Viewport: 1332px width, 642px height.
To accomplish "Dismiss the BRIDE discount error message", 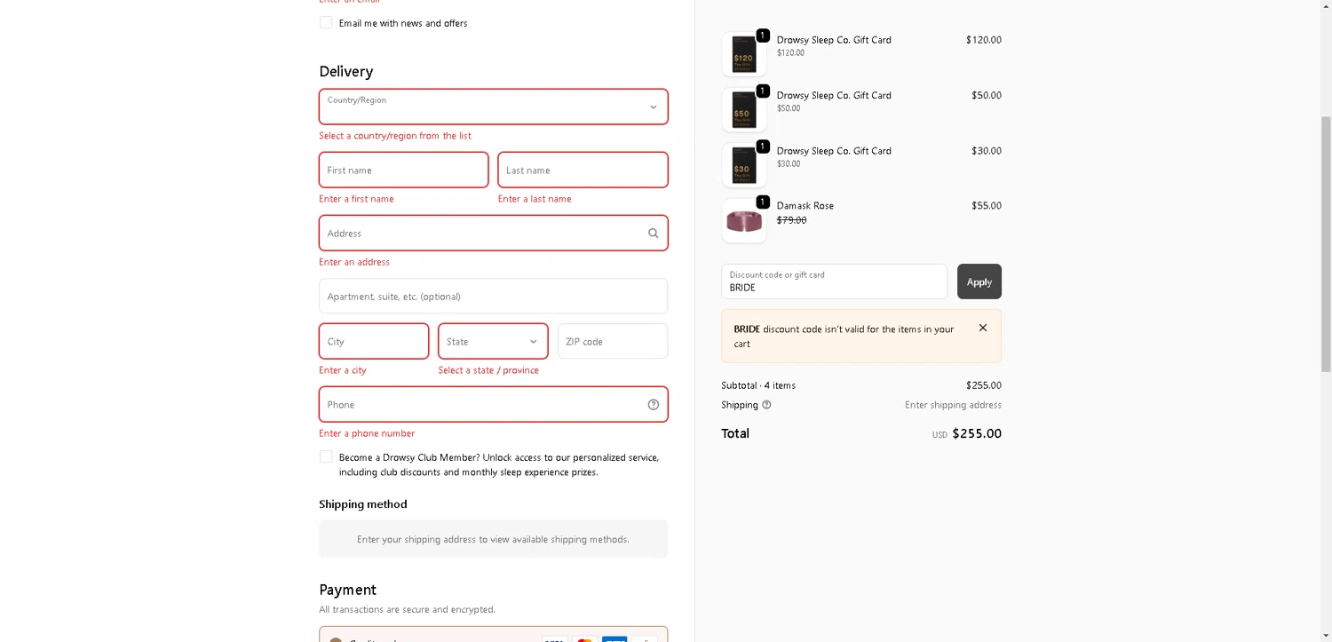I will 982,328.
